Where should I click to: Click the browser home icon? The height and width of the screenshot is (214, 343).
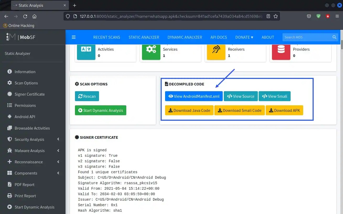pyautogui.click(x=34, y=16)
